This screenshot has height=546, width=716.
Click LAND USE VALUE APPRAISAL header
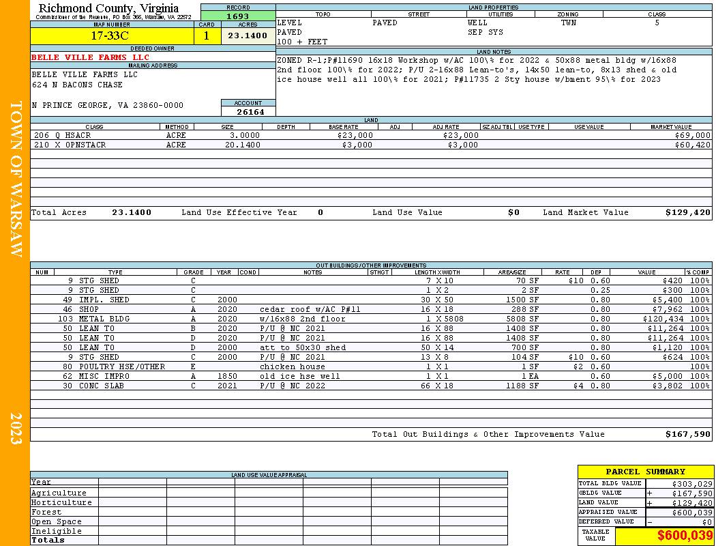(269, 475)
